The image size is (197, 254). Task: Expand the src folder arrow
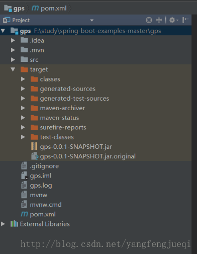(x=13, y=60)
